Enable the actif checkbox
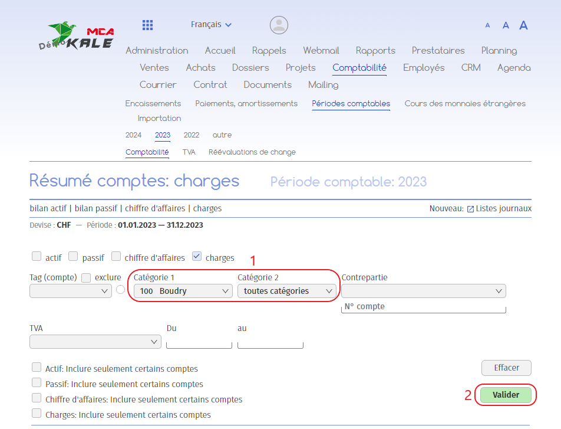Screen dimensions: 561x429 coord(37,257)
